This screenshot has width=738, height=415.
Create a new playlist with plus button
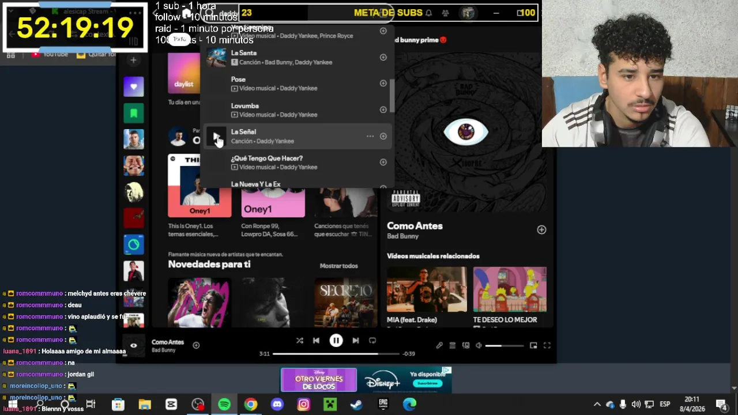(x=133, y=60)
